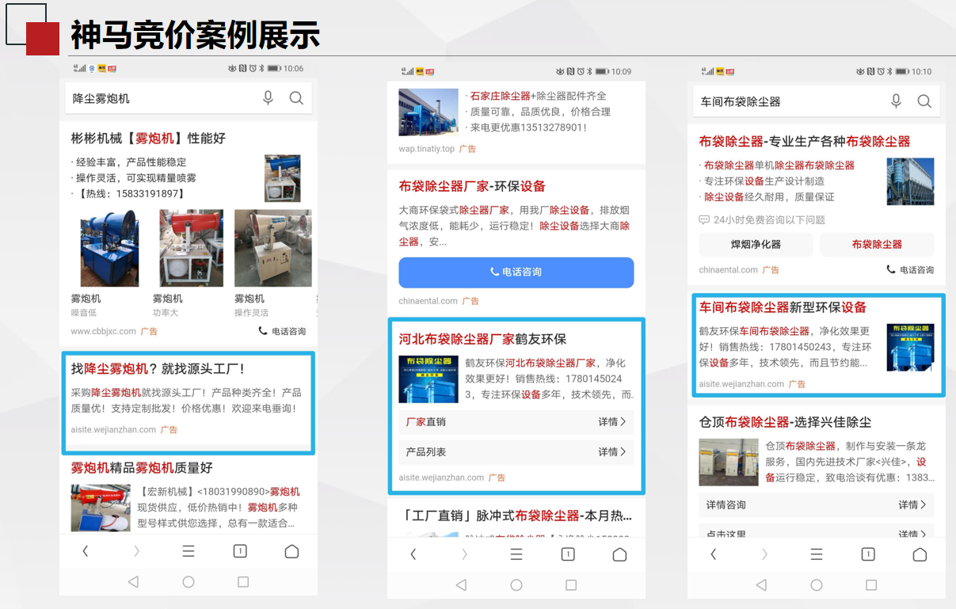Image resolution: width=956 pixels, height=609 pixels.
Task: Android back triangle on the 10:09 phone
Action: [461, 585]
